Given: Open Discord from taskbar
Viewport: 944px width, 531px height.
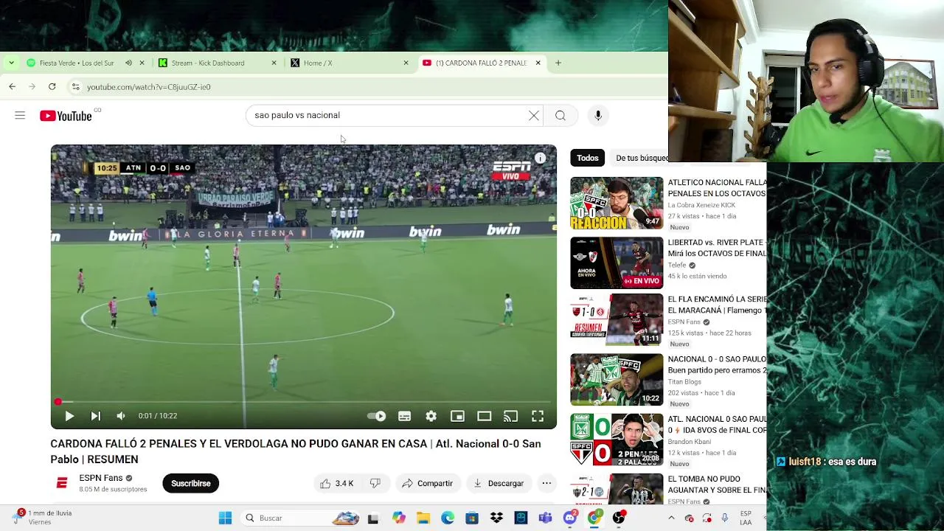Looking at the screenshot, I should tap(569, 518).
